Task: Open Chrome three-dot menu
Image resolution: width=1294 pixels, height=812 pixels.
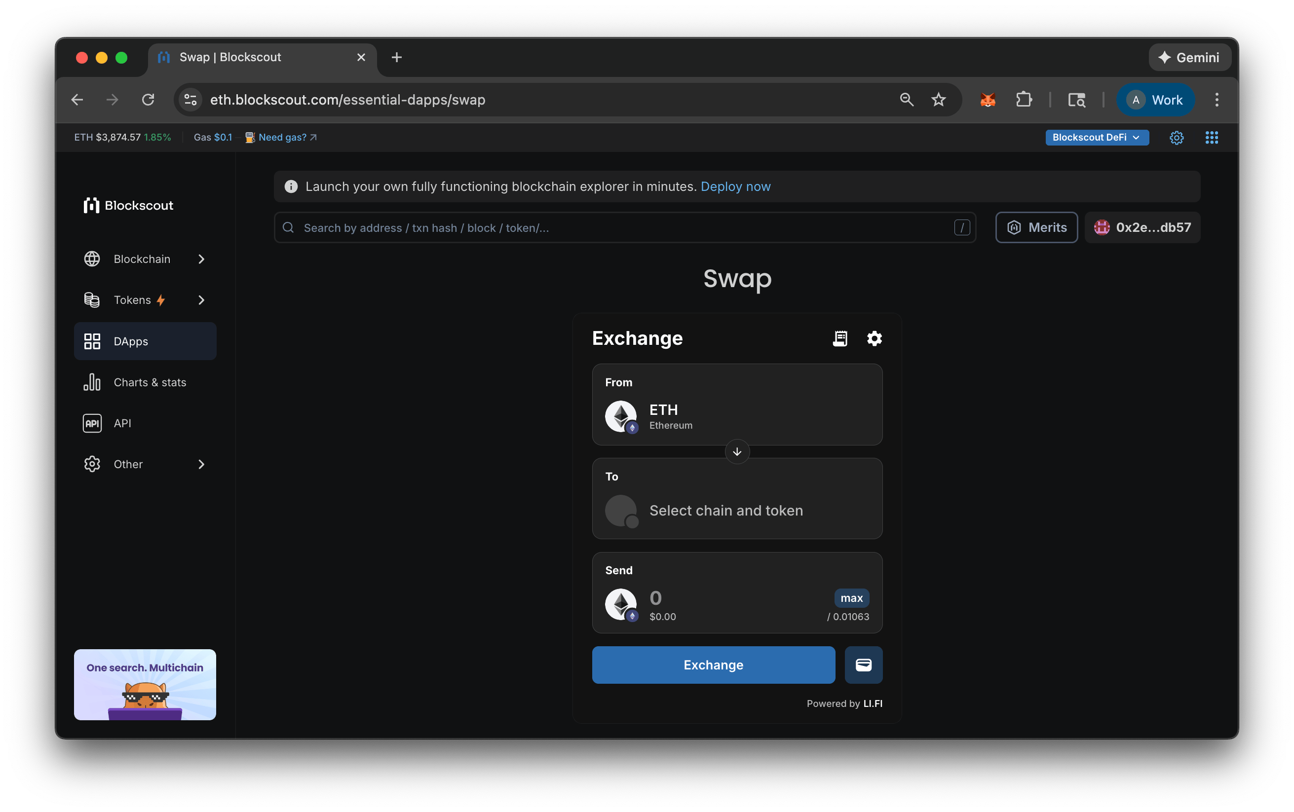Action: [x=1217, y=100]
